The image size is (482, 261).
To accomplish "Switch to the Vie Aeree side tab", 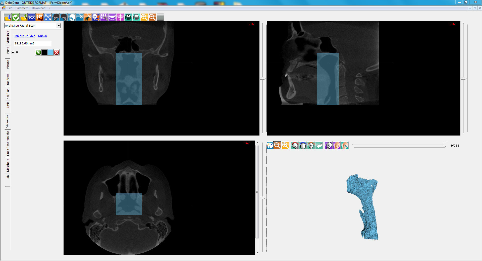I will [x=8, y=121].
